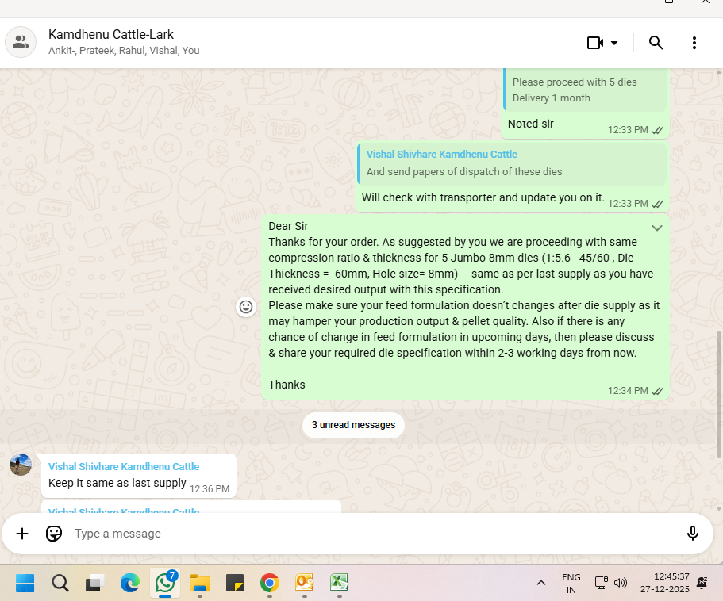Open message options chevron on the Dear Sir message
The width and height of the screenshot is (723, 601).
(x=656, y=228)
